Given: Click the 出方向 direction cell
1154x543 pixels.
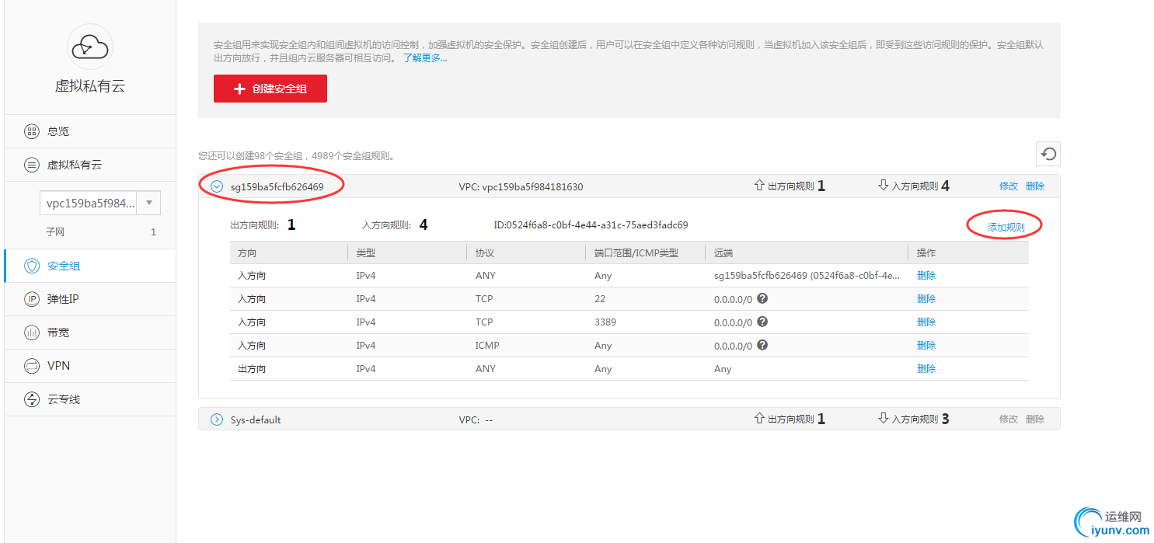Looking at the screenshot, I should tap(252, 369).
